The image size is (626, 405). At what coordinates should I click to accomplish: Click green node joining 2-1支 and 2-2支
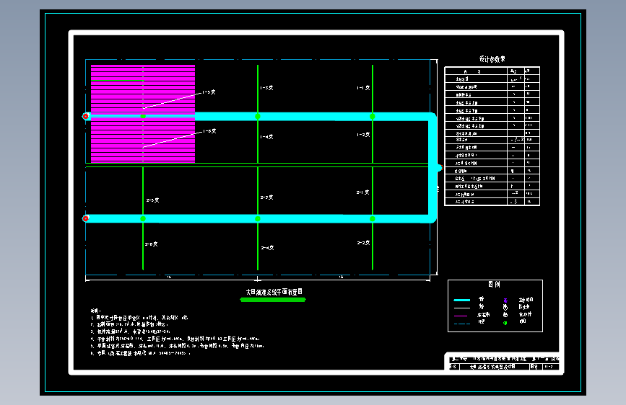[x=373, y=219]
